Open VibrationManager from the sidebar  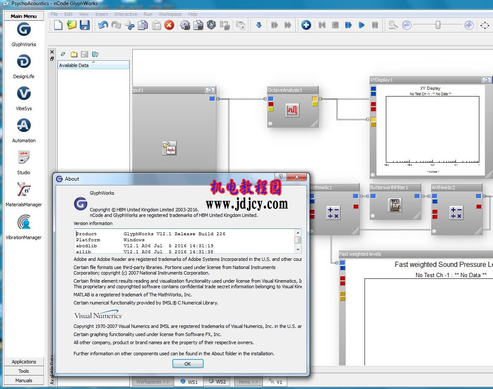pyautogui.click(x=23, y=222)
